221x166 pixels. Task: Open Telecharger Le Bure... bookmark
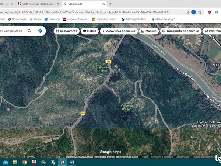click(x=135, y=19)
